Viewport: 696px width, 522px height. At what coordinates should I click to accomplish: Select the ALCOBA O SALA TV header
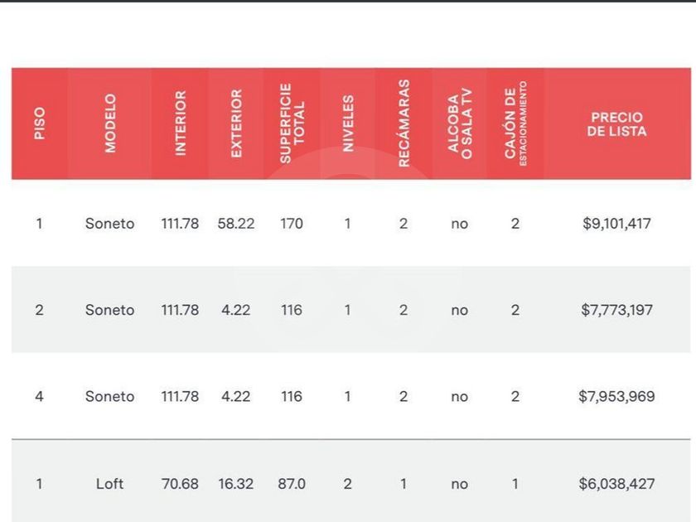pos(460,123)
